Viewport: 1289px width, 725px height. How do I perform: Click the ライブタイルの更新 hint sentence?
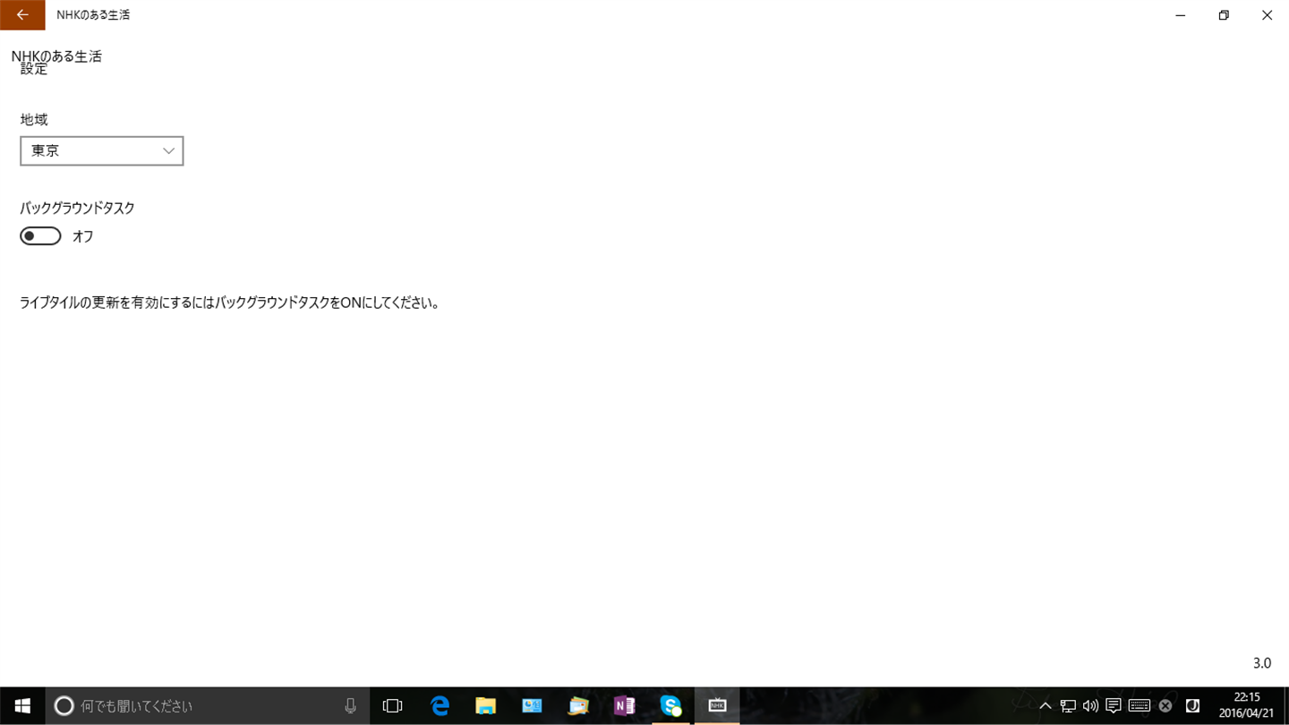coord(230,303)
